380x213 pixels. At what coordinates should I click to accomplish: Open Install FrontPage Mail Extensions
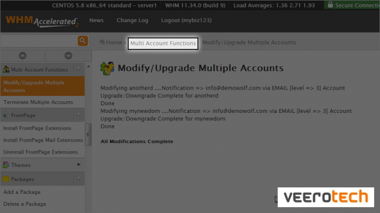(43, 140)
